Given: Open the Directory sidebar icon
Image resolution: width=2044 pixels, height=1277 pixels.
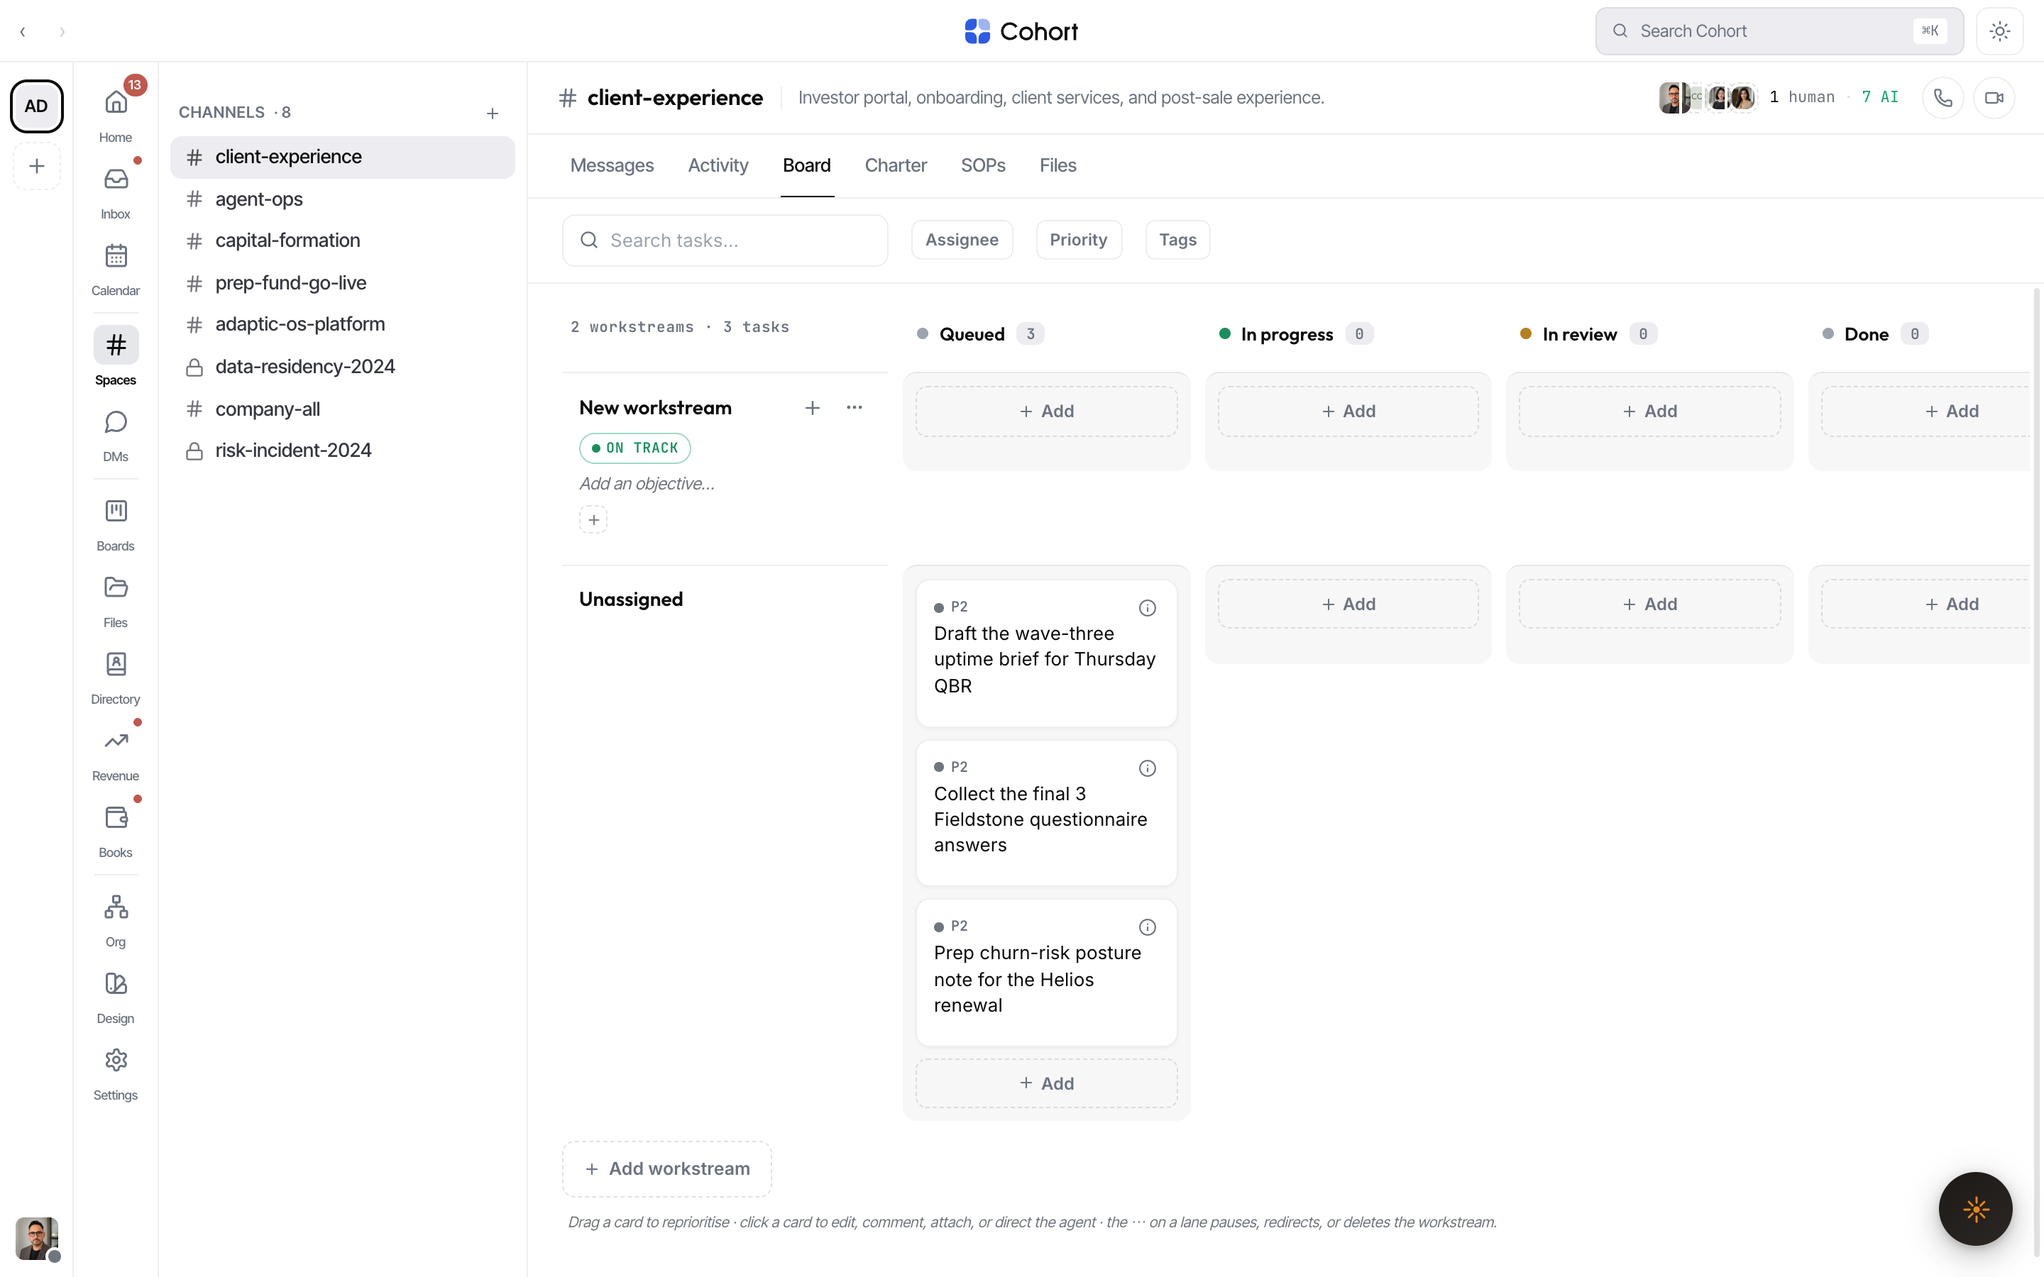Looking at the screenshot, I should coord(116,665).
